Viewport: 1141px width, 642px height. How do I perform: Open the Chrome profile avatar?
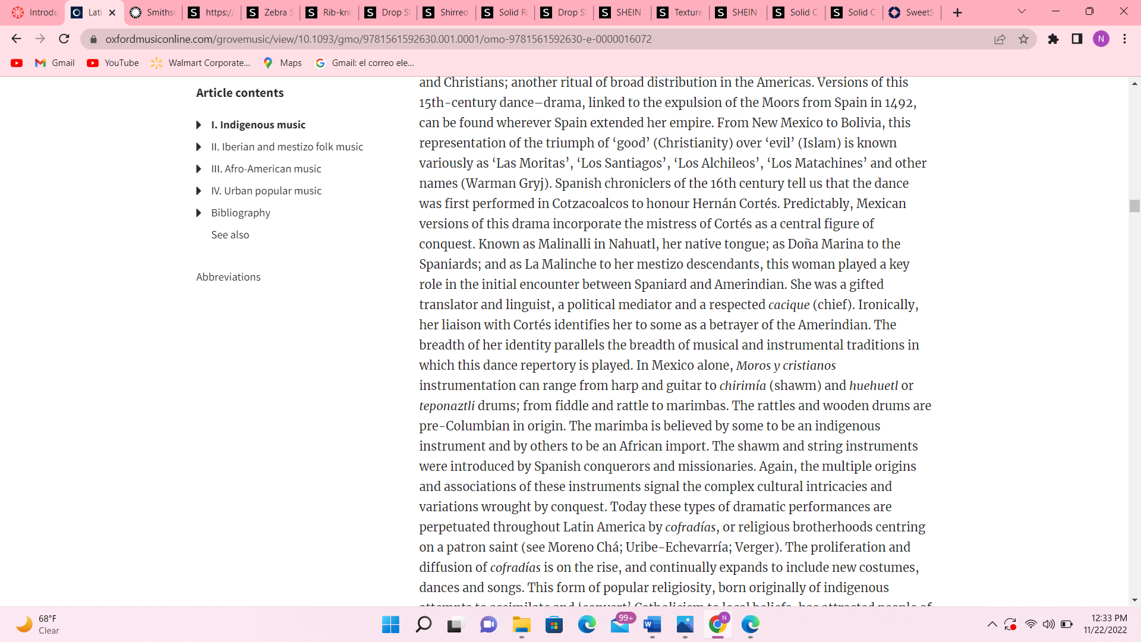point(1101,39)
